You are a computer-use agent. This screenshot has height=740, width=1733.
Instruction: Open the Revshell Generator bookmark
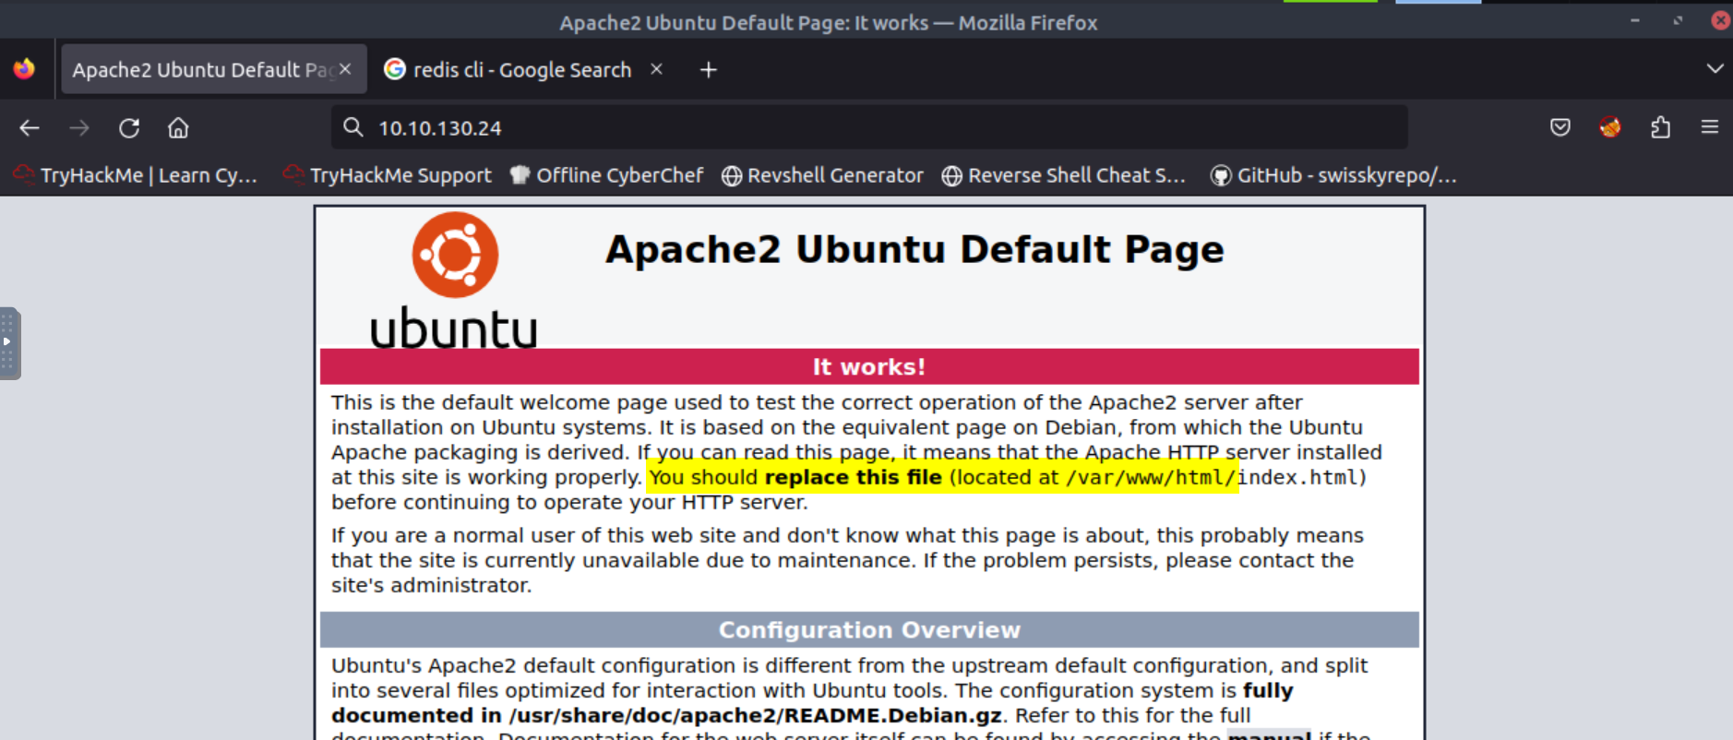pyautogui.click(x=822, y=175)
